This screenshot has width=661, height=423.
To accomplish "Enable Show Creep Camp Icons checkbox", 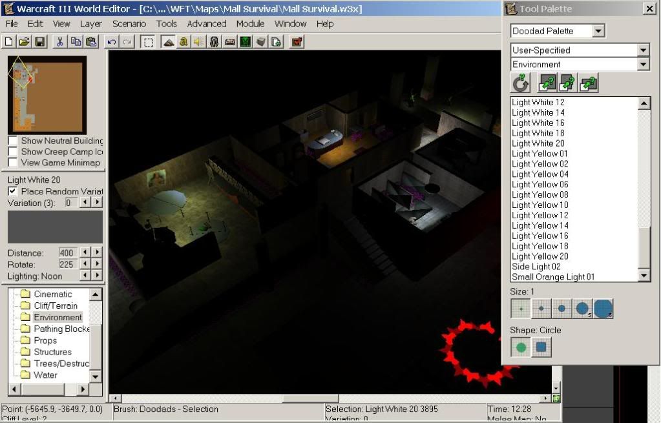I will tap(13, 152).
